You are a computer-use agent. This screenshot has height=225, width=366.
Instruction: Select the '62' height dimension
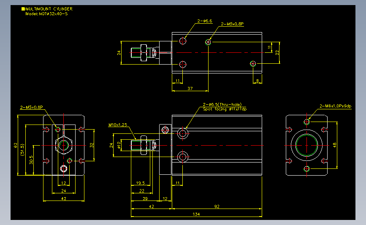[16, 145]
